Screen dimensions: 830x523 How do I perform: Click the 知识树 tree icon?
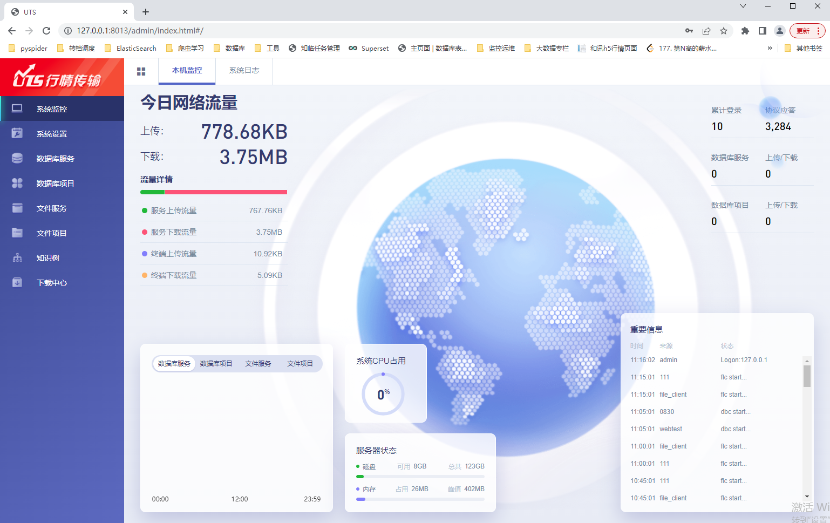point(17,257)
